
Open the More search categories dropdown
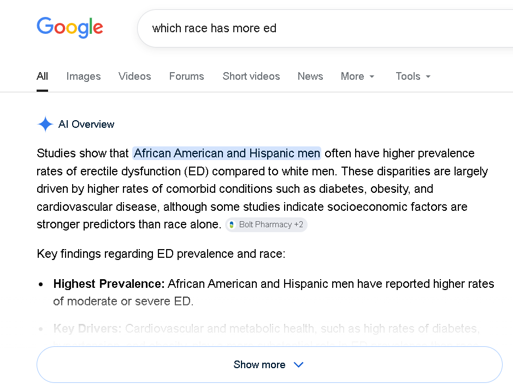click(x=357, y=76)
